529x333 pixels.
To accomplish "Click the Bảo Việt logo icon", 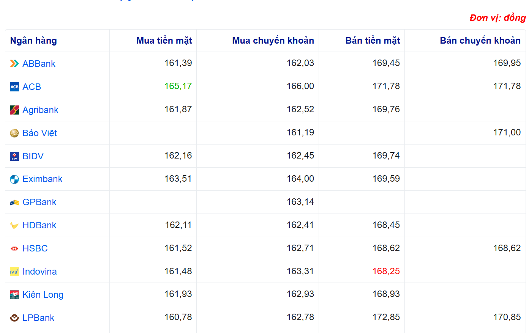I will 14,133.
